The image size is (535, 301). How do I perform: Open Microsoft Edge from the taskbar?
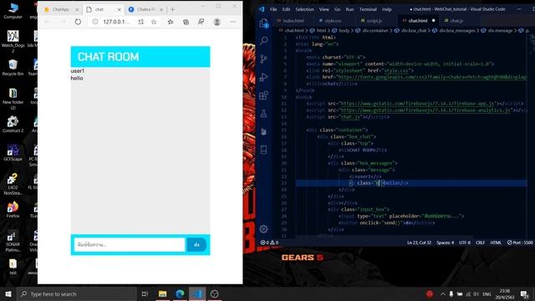[180, 293]
